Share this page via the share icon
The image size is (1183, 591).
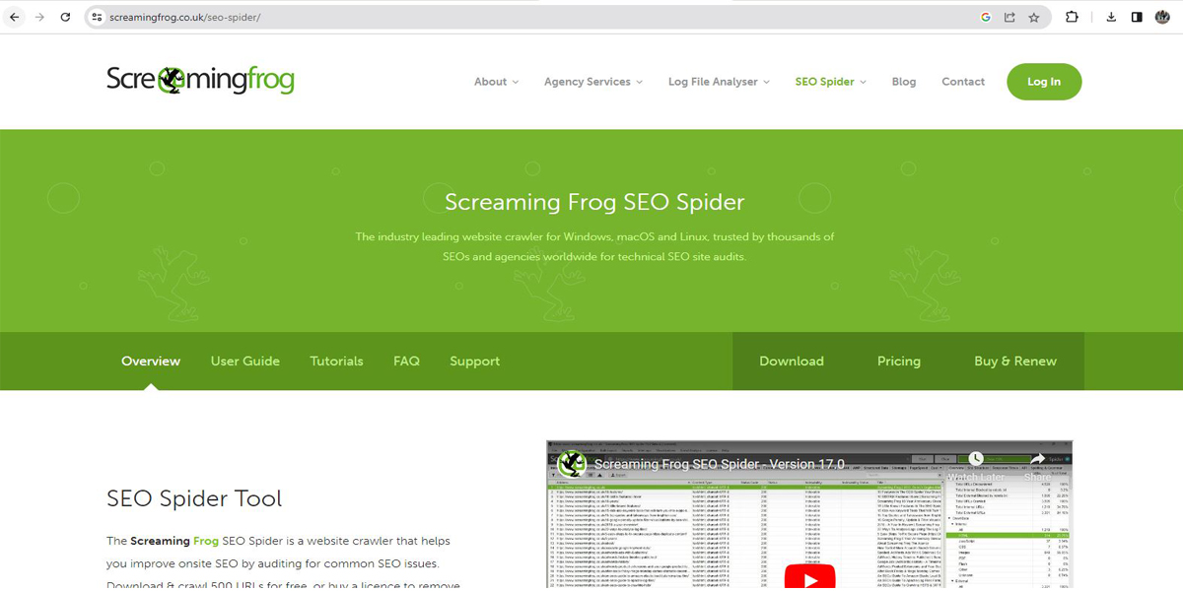tap(1009, 17)
